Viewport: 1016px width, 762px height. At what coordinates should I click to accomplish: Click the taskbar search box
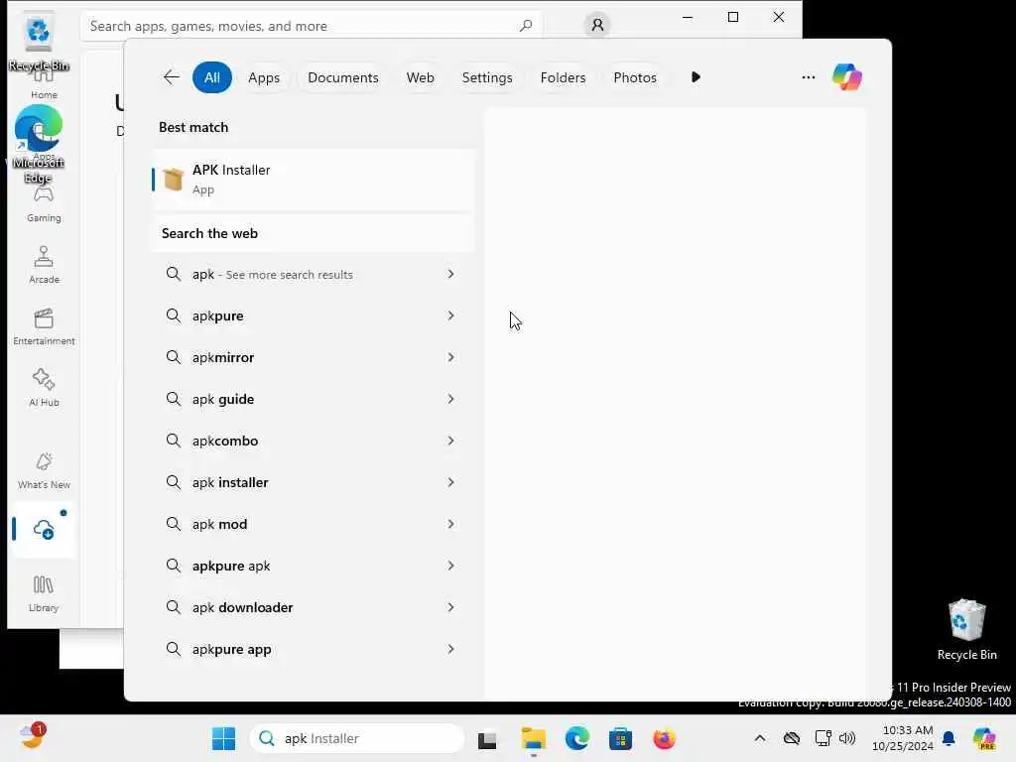tap(357, 738)
